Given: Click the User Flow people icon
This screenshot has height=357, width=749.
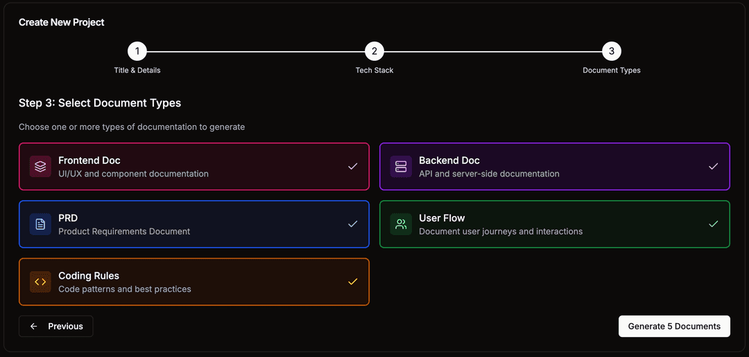Looking at the screenshot, I should pos(401,224).
